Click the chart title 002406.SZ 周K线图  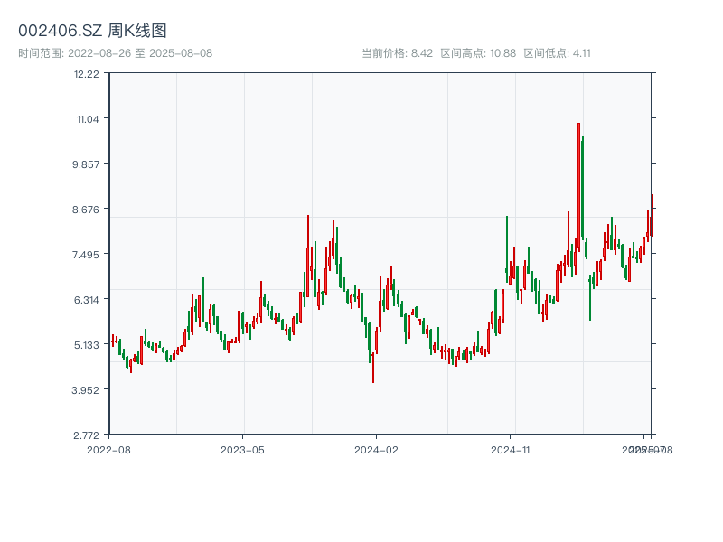coord(92,31)
